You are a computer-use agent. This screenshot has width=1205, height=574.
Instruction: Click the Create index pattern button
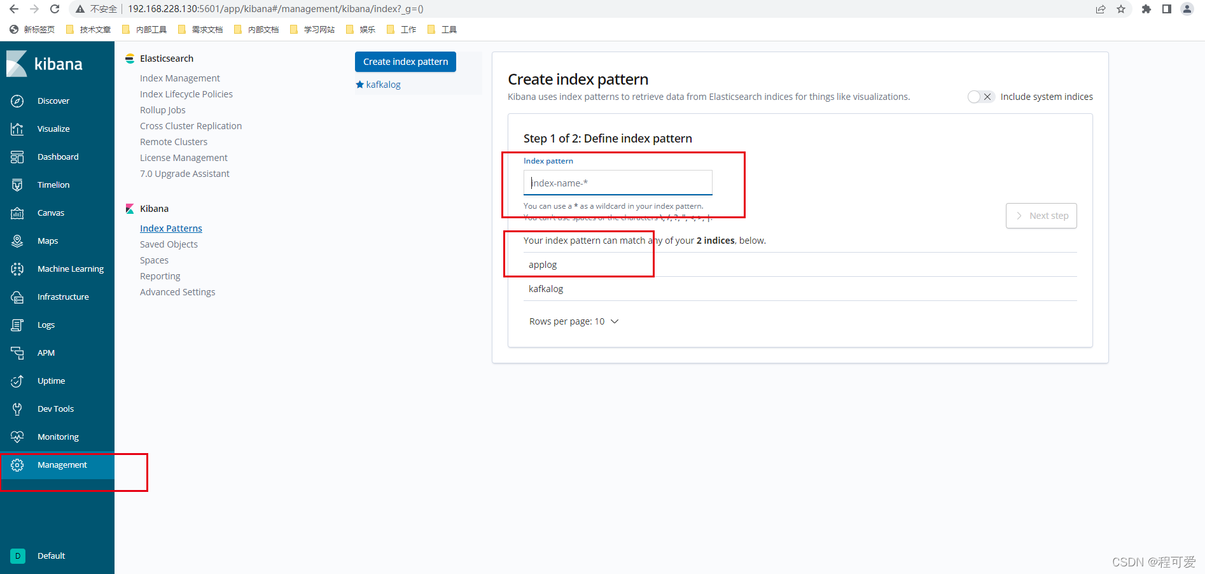(405, 62)
